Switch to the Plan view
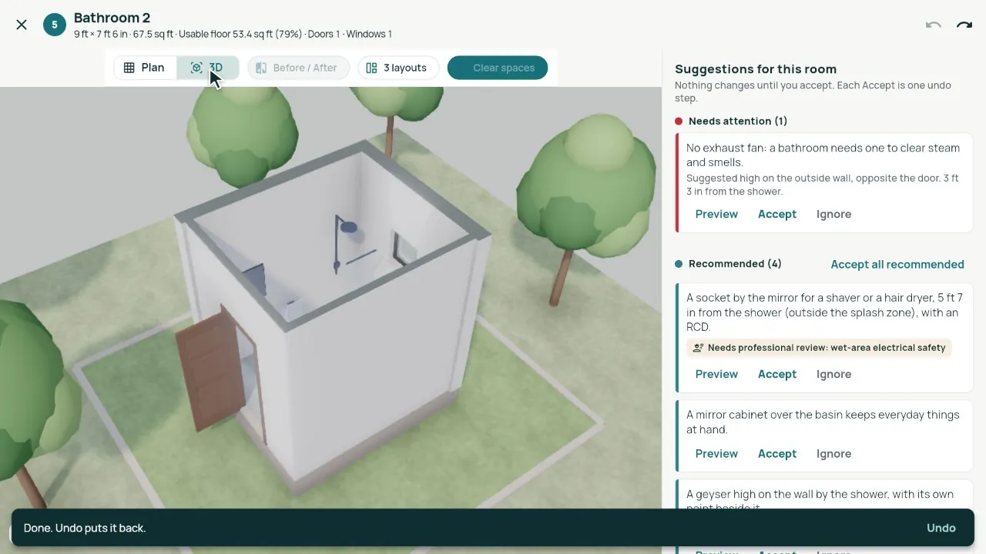986x554 pixels. pyautogui.click(x=146, y=68)
